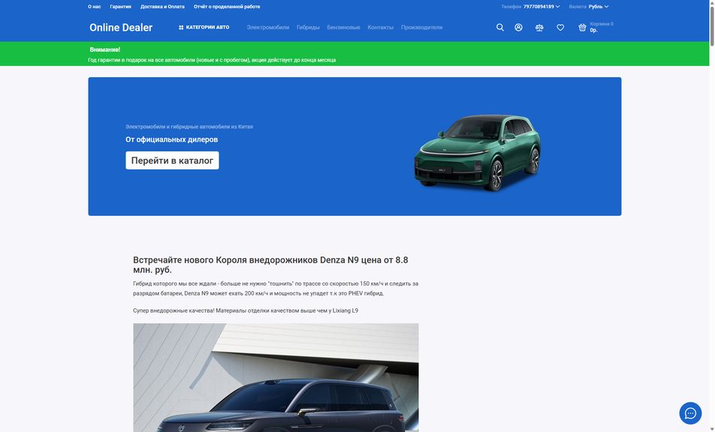Go to Электромобили section
The height and width of the screenshot is (432, 715).
[x=267, y=27]
